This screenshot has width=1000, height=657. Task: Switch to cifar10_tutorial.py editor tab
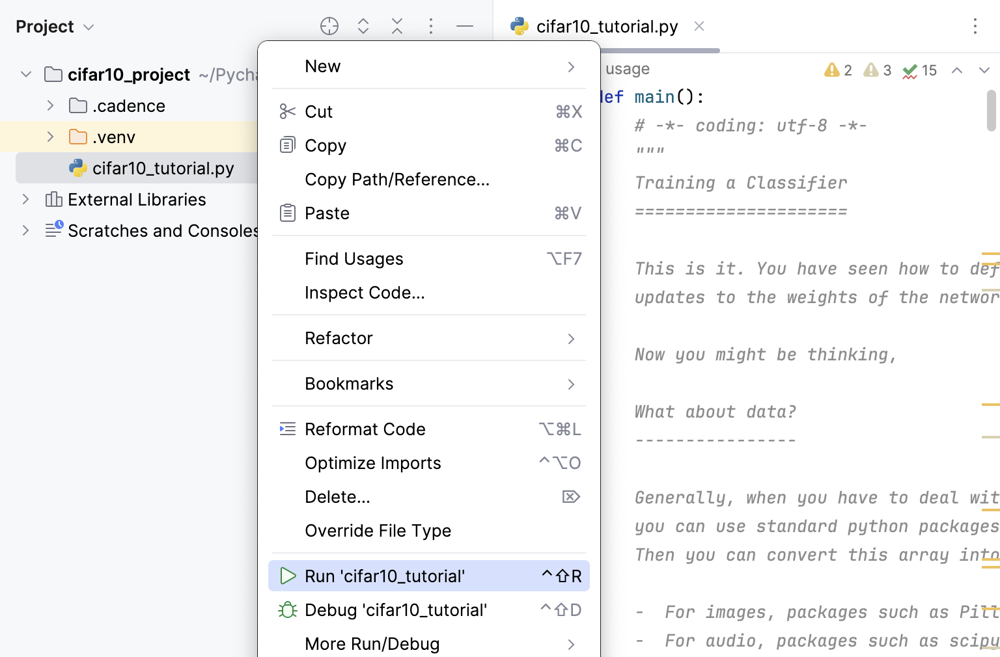point(607,27)
